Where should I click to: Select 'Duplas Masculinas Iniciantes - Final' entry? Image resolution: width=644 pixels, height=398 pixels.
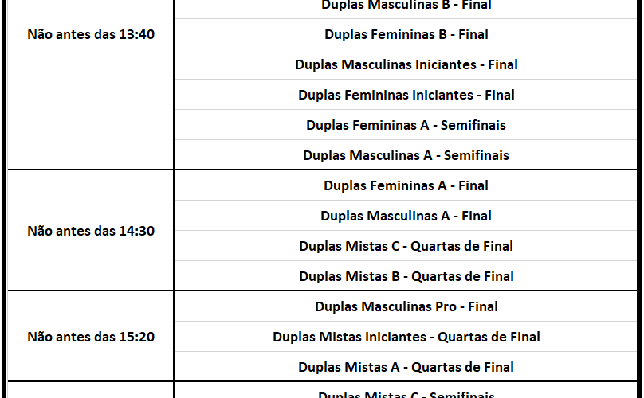pyautogui.click(x=406, y=64)
